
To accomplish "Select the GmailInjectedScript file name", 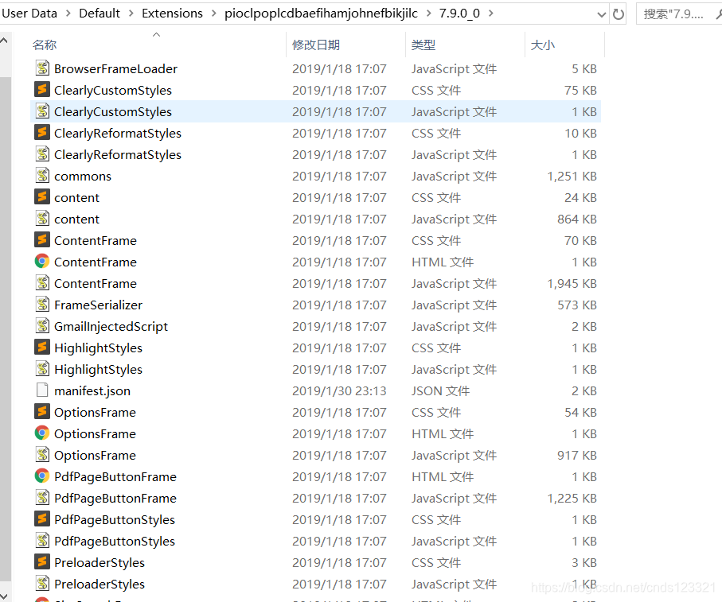I will 111,326.
